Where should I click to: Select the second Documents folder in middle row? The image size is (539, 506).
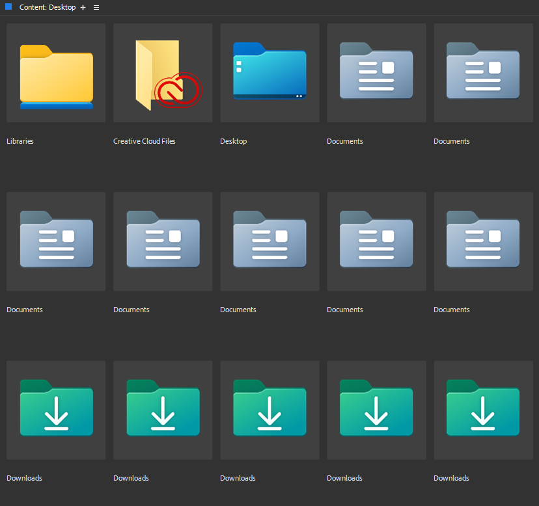click(162, 241)
